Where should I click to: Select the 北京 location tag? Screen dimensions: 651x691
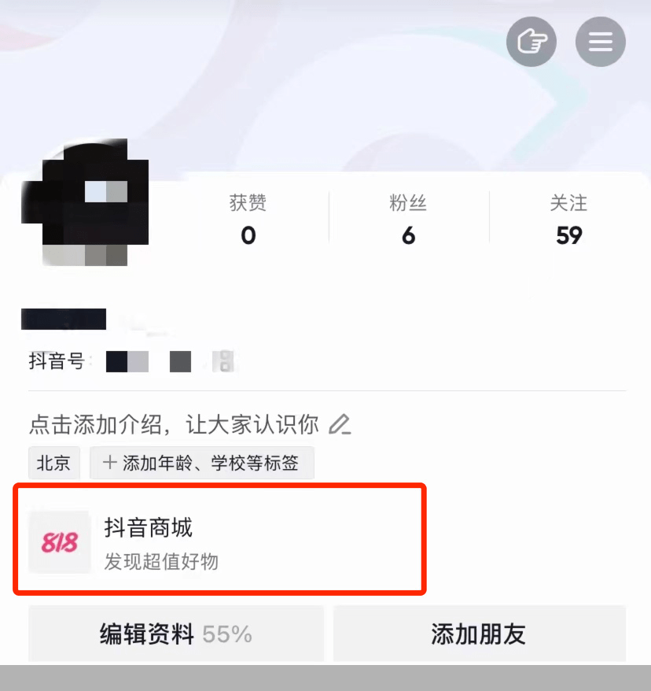click(x=54, y=463)
